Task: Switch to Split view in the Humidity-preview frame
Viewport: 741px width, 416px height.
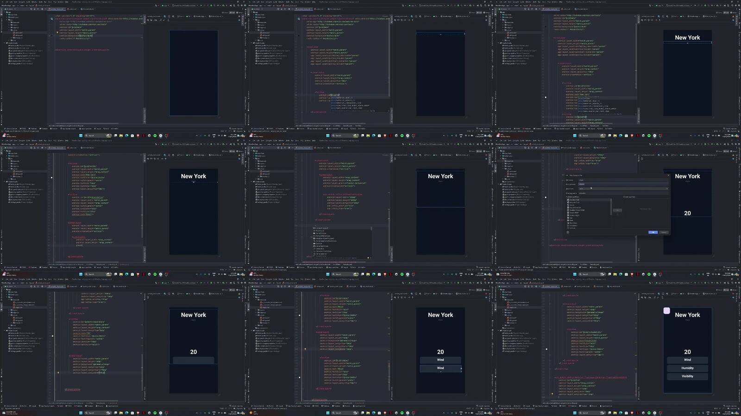Action: pyautogui.click(x=726, y=290)
